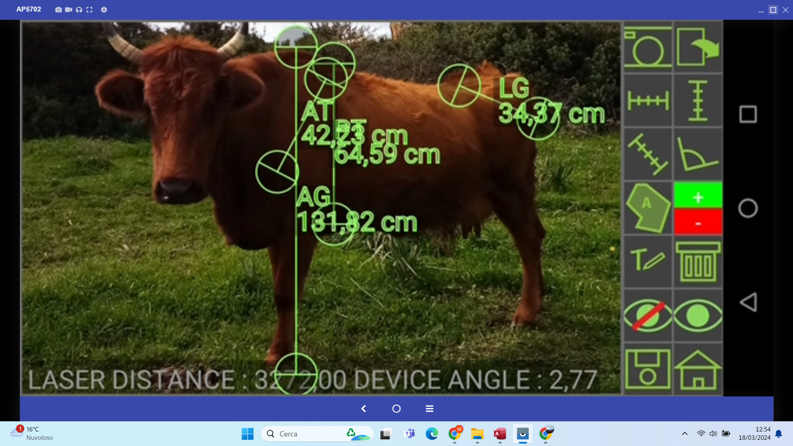This screenshot has height=446, width=793.
Task: Click the floppy disk save icon
Action: (x=648, y=369)
